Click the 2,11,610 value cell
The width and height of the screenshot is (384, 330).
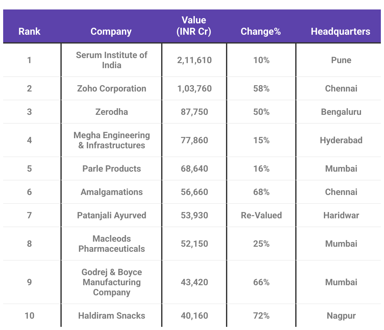[194, 60]
